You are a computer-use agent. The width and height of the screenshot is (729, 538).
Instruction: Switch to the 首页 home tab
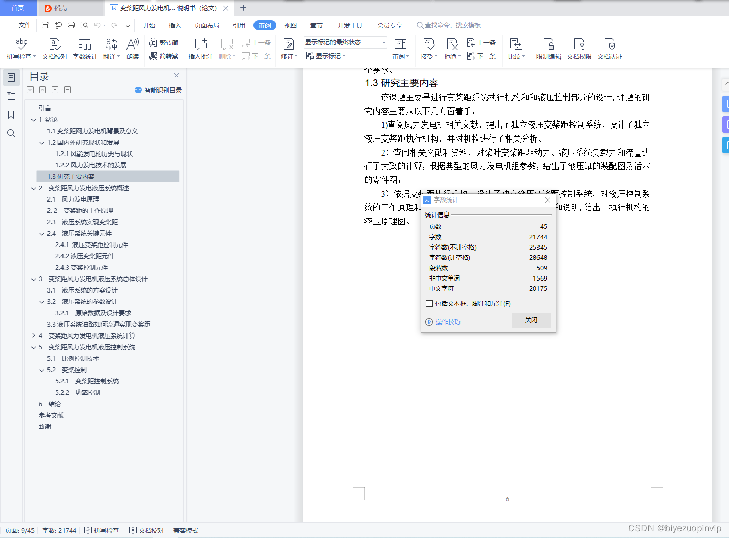pyautogui.click(x=18, y=8)
